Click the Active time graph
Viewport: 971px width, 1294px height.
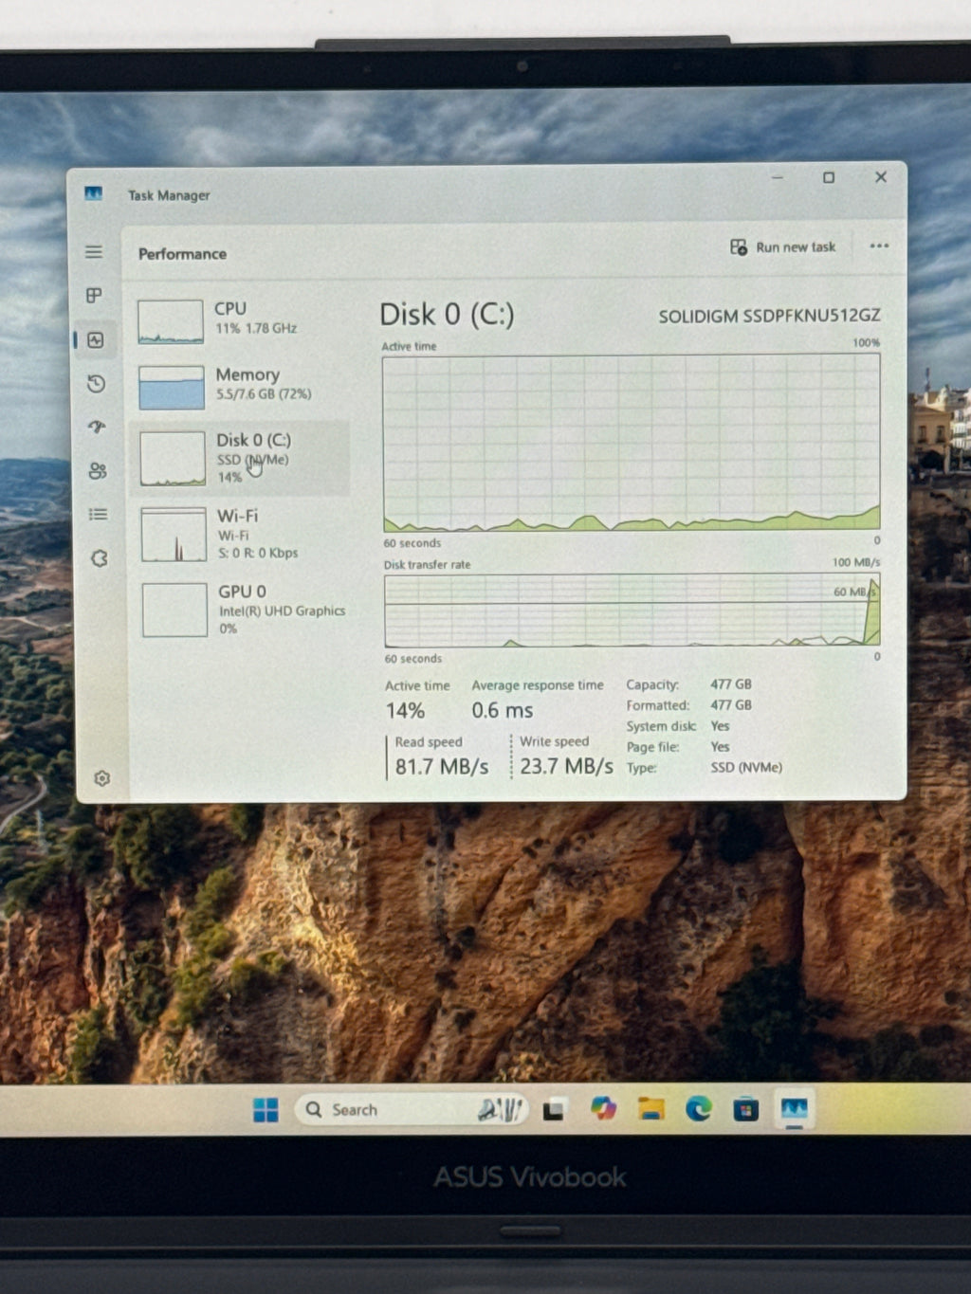coord(632,443)
